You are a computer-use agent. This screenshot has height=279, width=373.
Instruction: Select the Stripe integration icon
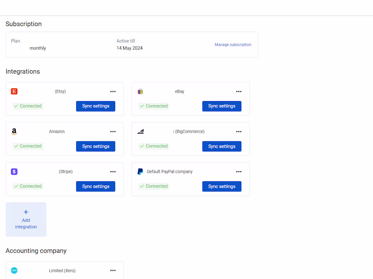point(14,171)
